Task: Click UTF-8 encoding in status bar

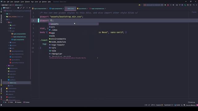Action: pos(153,105)
